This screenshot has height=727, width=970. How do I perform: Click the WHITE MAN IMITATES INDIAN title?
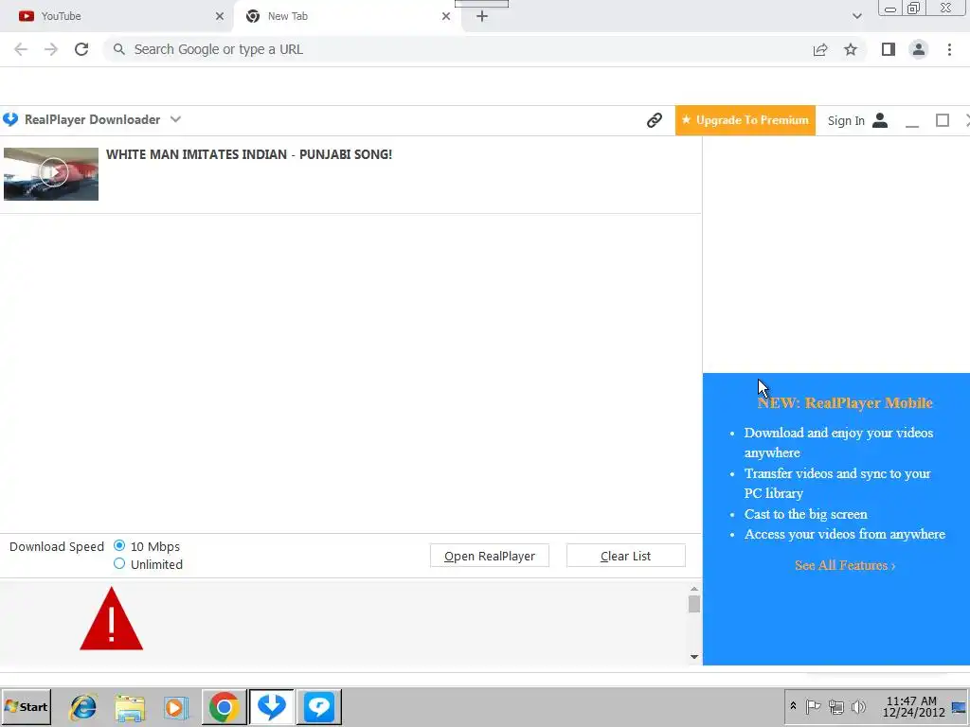point(249,154)
